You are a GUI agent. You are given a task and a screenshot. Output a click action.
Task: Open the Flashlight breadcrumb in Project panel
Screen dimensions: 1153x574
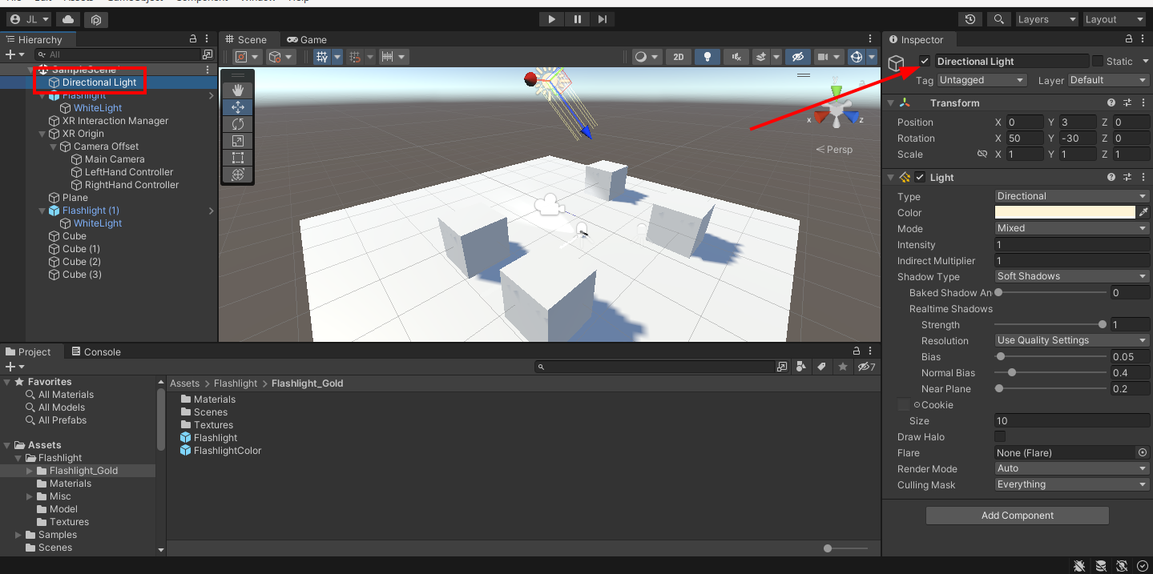(236, 383)
